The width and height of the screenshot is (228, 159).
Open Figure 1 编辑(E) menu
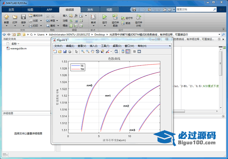pos(70,46)
